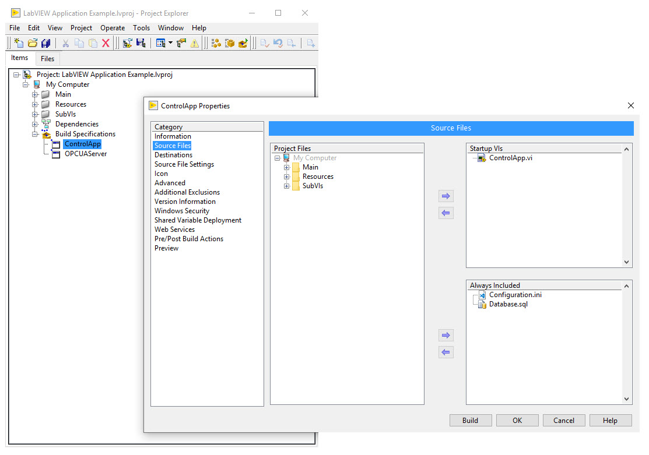Viewport: 649px width, 455px height.
Task: Collapse the Project root node in Project Explorer
Action: 16,75
